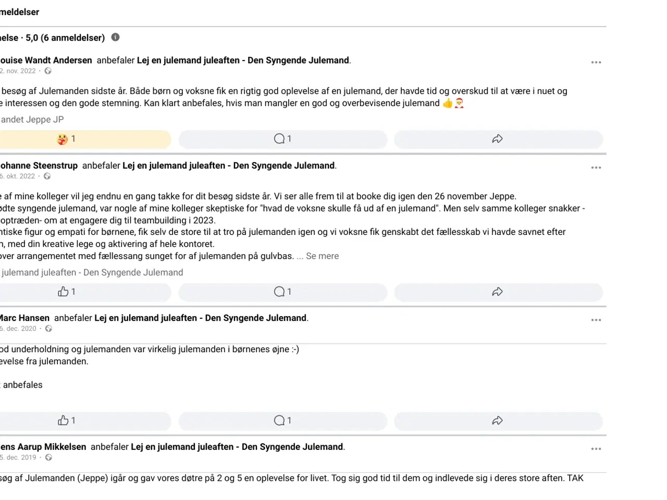The height and width of the screenshot is (500, 667).
Task: Open options menu for Jens Aarup Mikkelsen's review
Action: pyautogui.click(x=596, y=449)
